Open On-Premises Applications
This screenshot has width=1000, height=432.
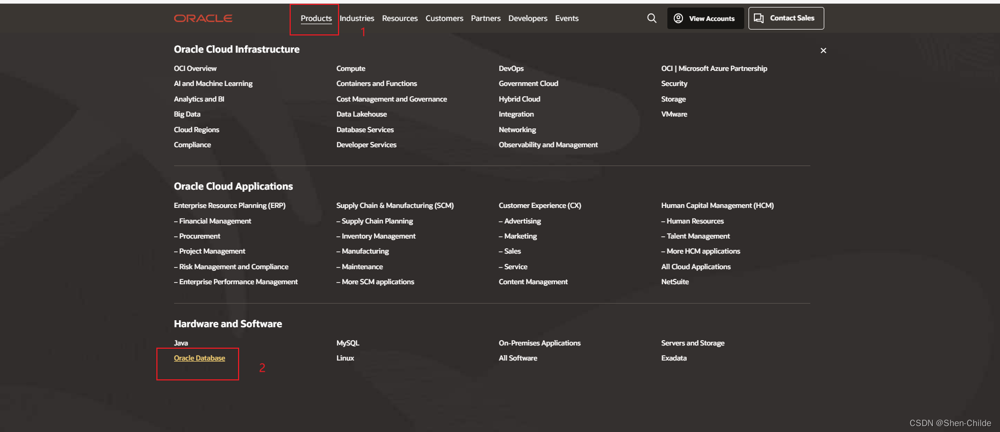click(x=539, y=343)
